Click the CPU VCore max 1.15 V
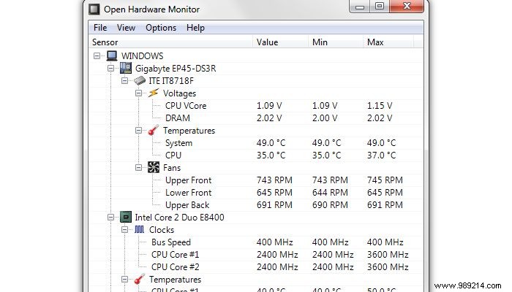This screenshot has height=292, width=512. click(380, 106)
